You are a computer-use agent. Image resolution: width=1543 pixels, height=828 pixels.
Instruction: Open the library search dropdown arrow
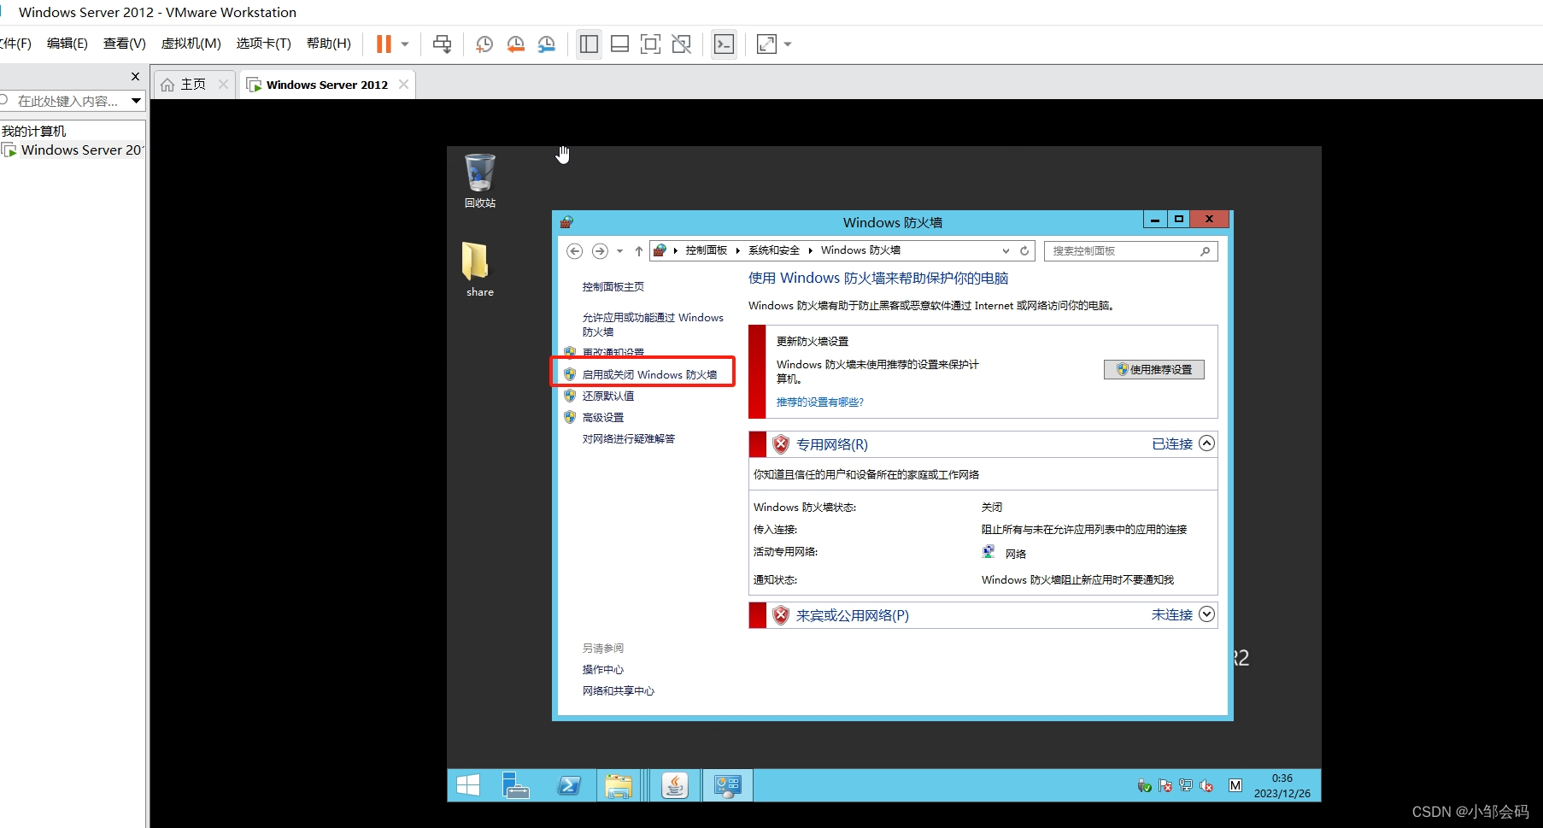pos(136,101)
